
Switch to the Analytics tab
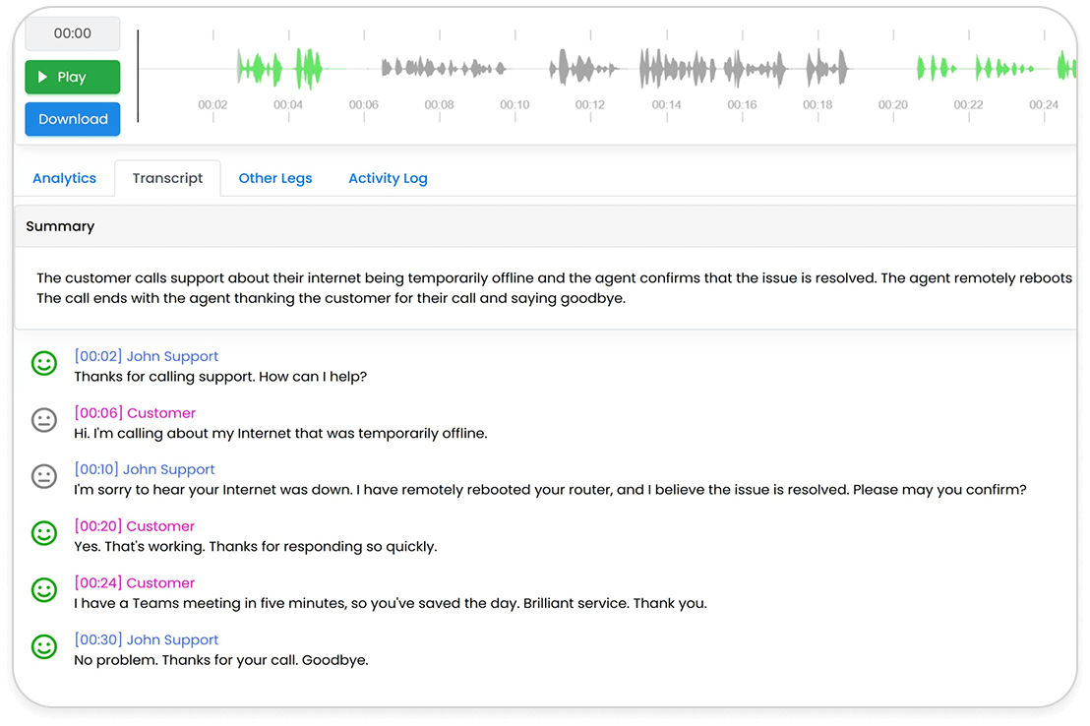[64, 178]
